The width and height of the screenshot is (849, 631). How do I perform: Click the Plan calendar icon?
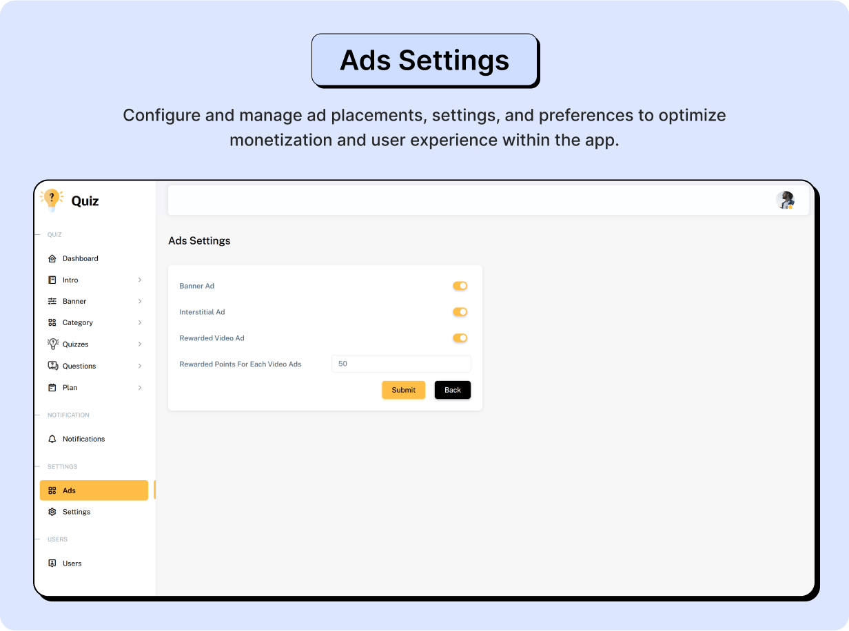point(52,388)
